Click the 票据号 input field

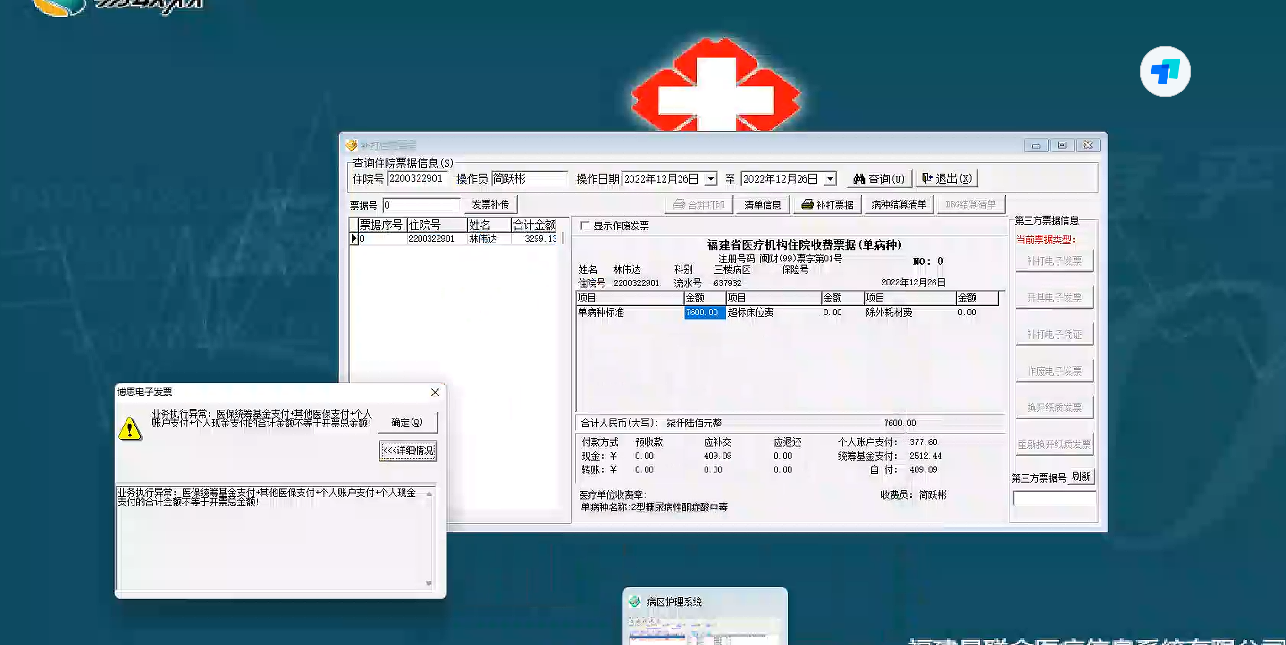421,205
